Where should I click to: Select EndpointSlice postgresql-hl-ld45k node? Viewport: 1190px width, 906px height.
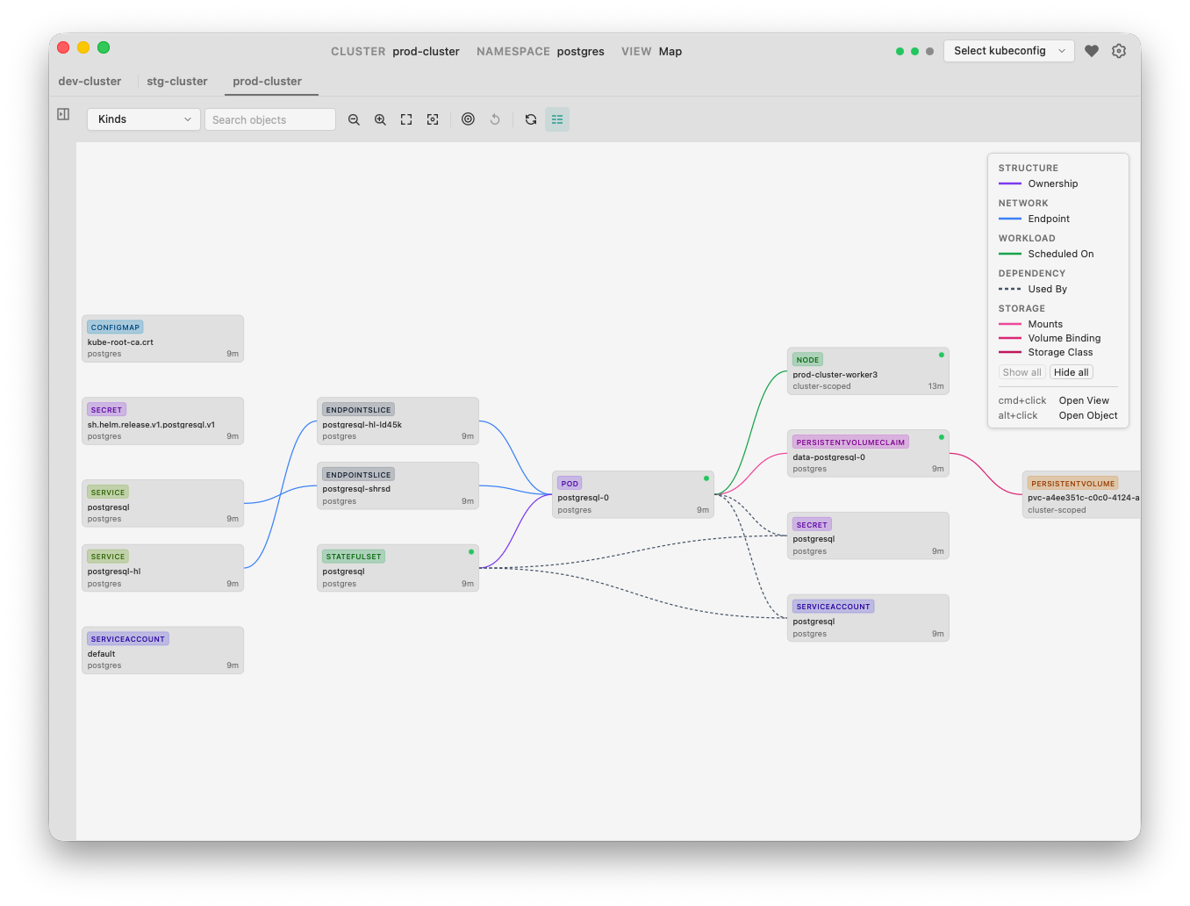coord(398,421)
